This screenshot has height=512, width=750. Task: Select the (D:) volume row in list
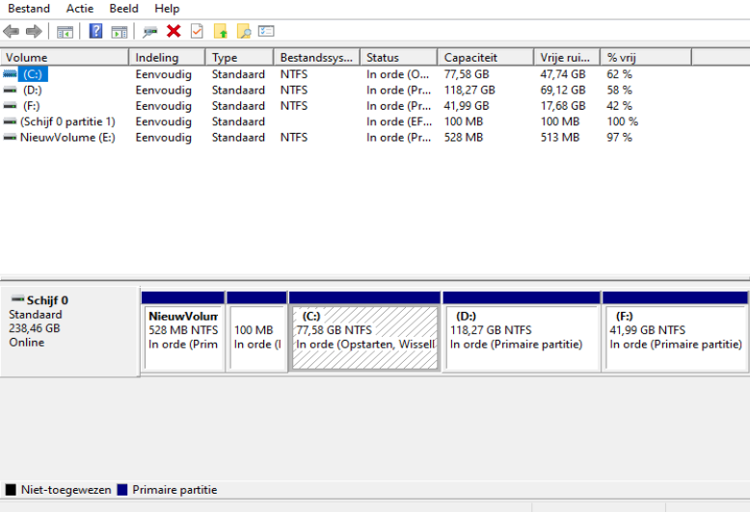pos(33,90)
